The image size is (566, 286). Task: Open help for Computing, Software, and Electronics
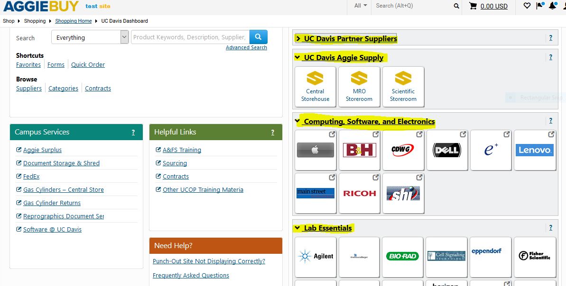[550, 121]
